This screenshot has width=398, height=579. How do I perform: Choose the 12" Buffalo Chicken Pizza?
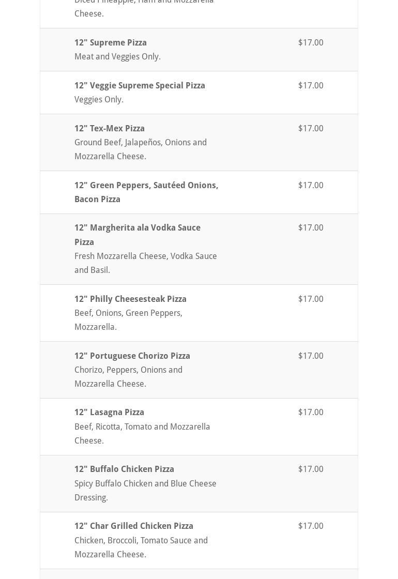[124, 469]
